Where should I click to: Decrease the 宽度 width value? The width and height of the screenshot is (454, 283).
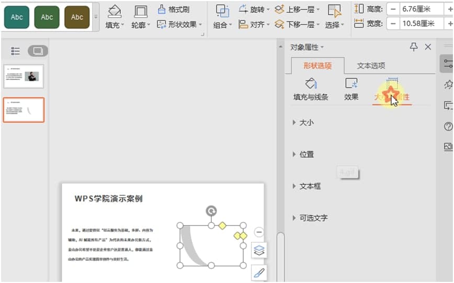393,23
